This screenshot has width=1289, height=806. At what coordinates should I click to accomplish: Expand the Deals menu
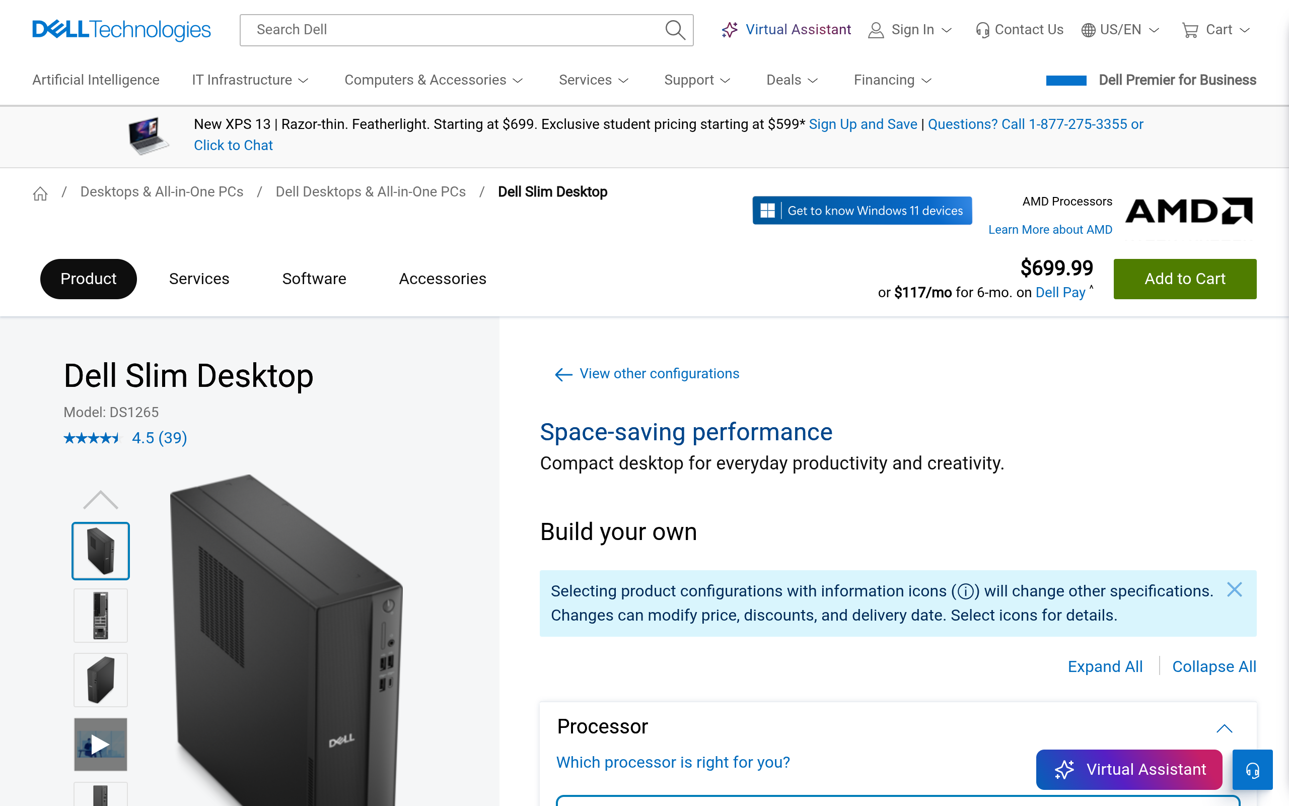click(x=792, y=80)
